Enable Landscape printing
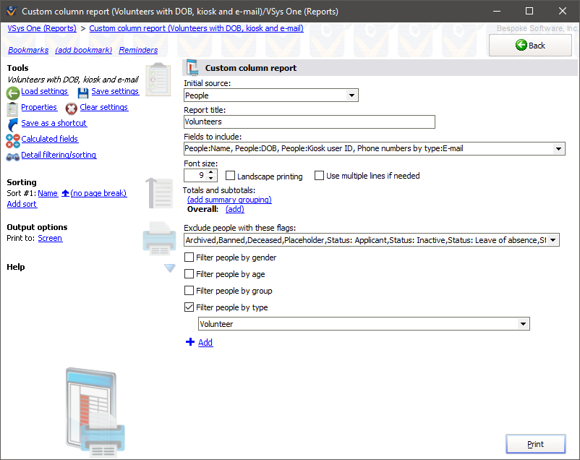This screenshot has height=460, width=580. point(229,175)
